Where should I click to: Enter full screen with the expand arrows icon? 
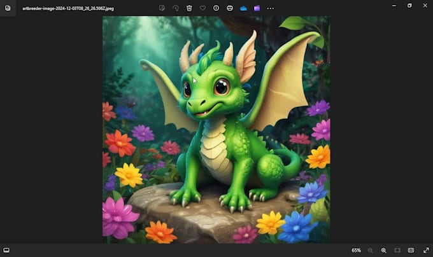[426, 250]
